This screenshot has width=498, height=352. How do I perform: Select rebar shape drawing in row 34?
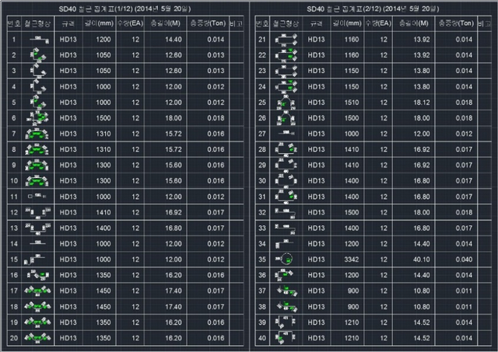[x=284, y=243]
